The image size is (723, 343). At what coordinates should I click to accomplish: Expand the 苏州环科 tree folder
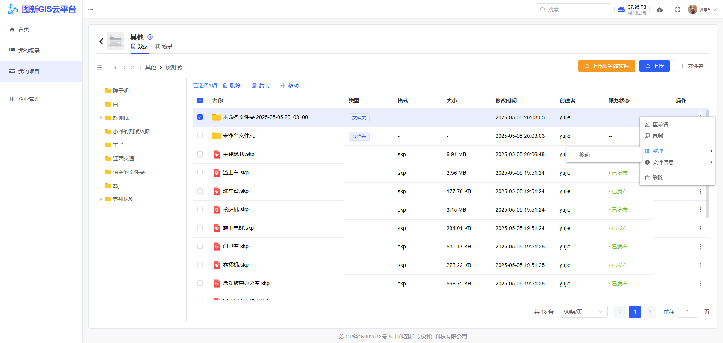(x=101, y=199)
